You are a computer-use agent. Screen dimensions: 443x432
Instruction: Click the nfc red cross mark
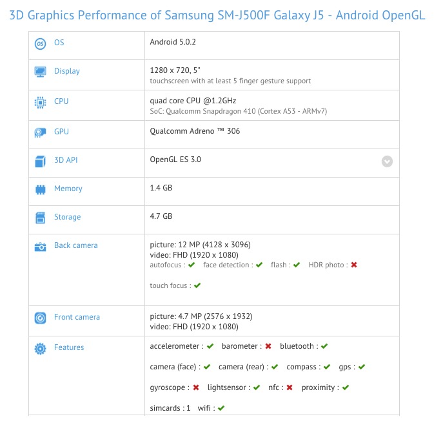click(290, 387)
